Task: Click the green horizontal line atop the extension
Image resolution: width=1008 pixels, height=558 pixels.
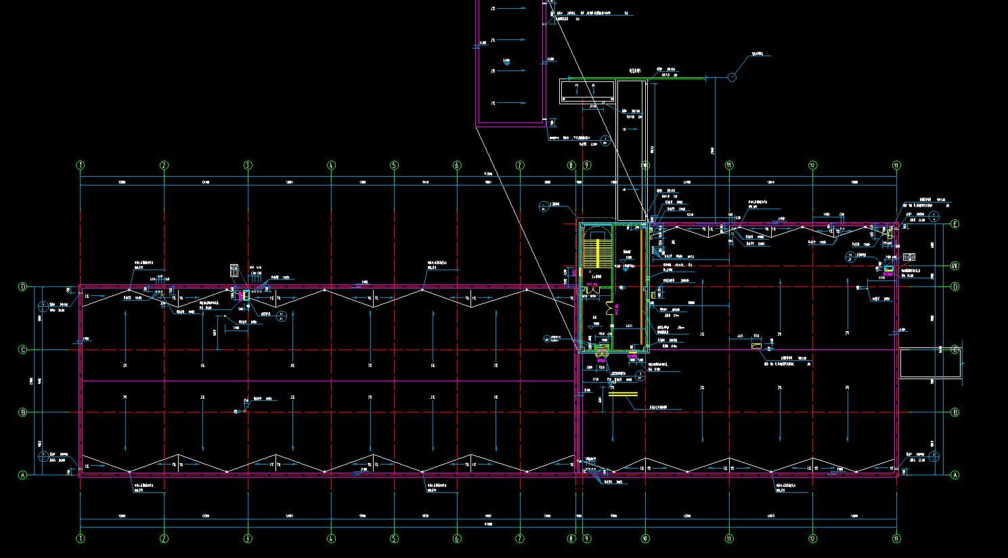Action: 636,79
